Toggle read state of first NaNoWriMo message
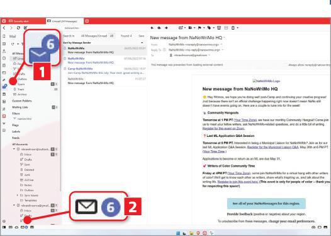Screen dimensions: 331x236 pyautogui.click(x=65, y=48)
